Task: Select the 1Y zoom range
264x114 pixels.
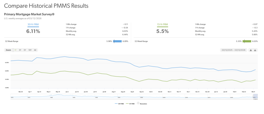Action: [x=15, y=50]
